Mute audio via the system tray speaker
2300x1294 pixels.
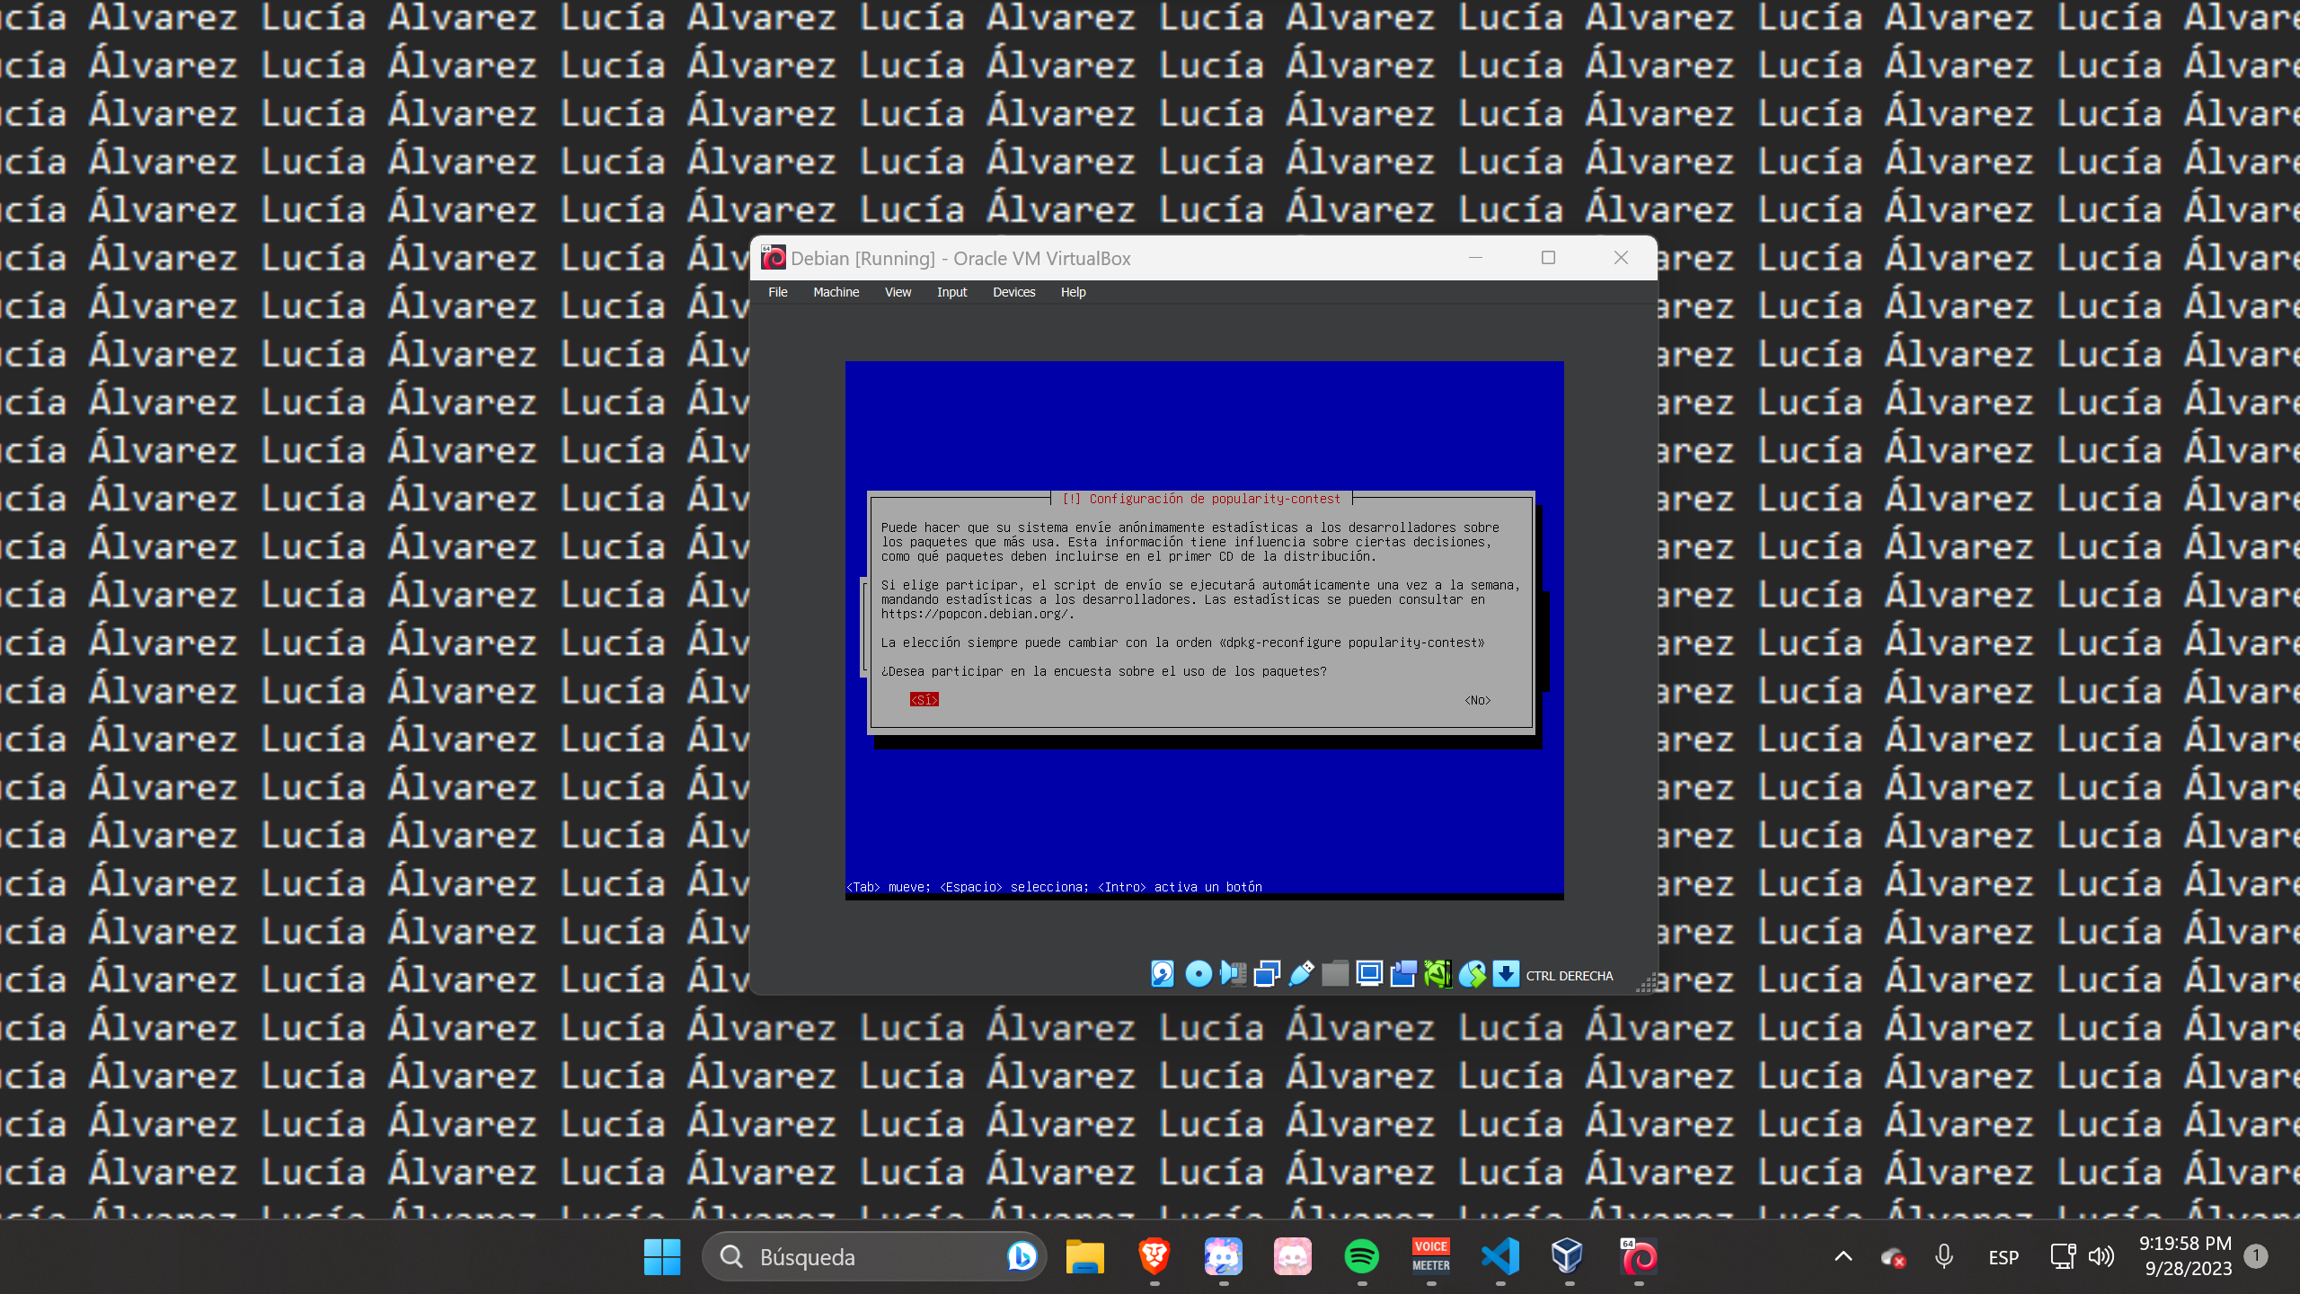coord(2101,1257)
